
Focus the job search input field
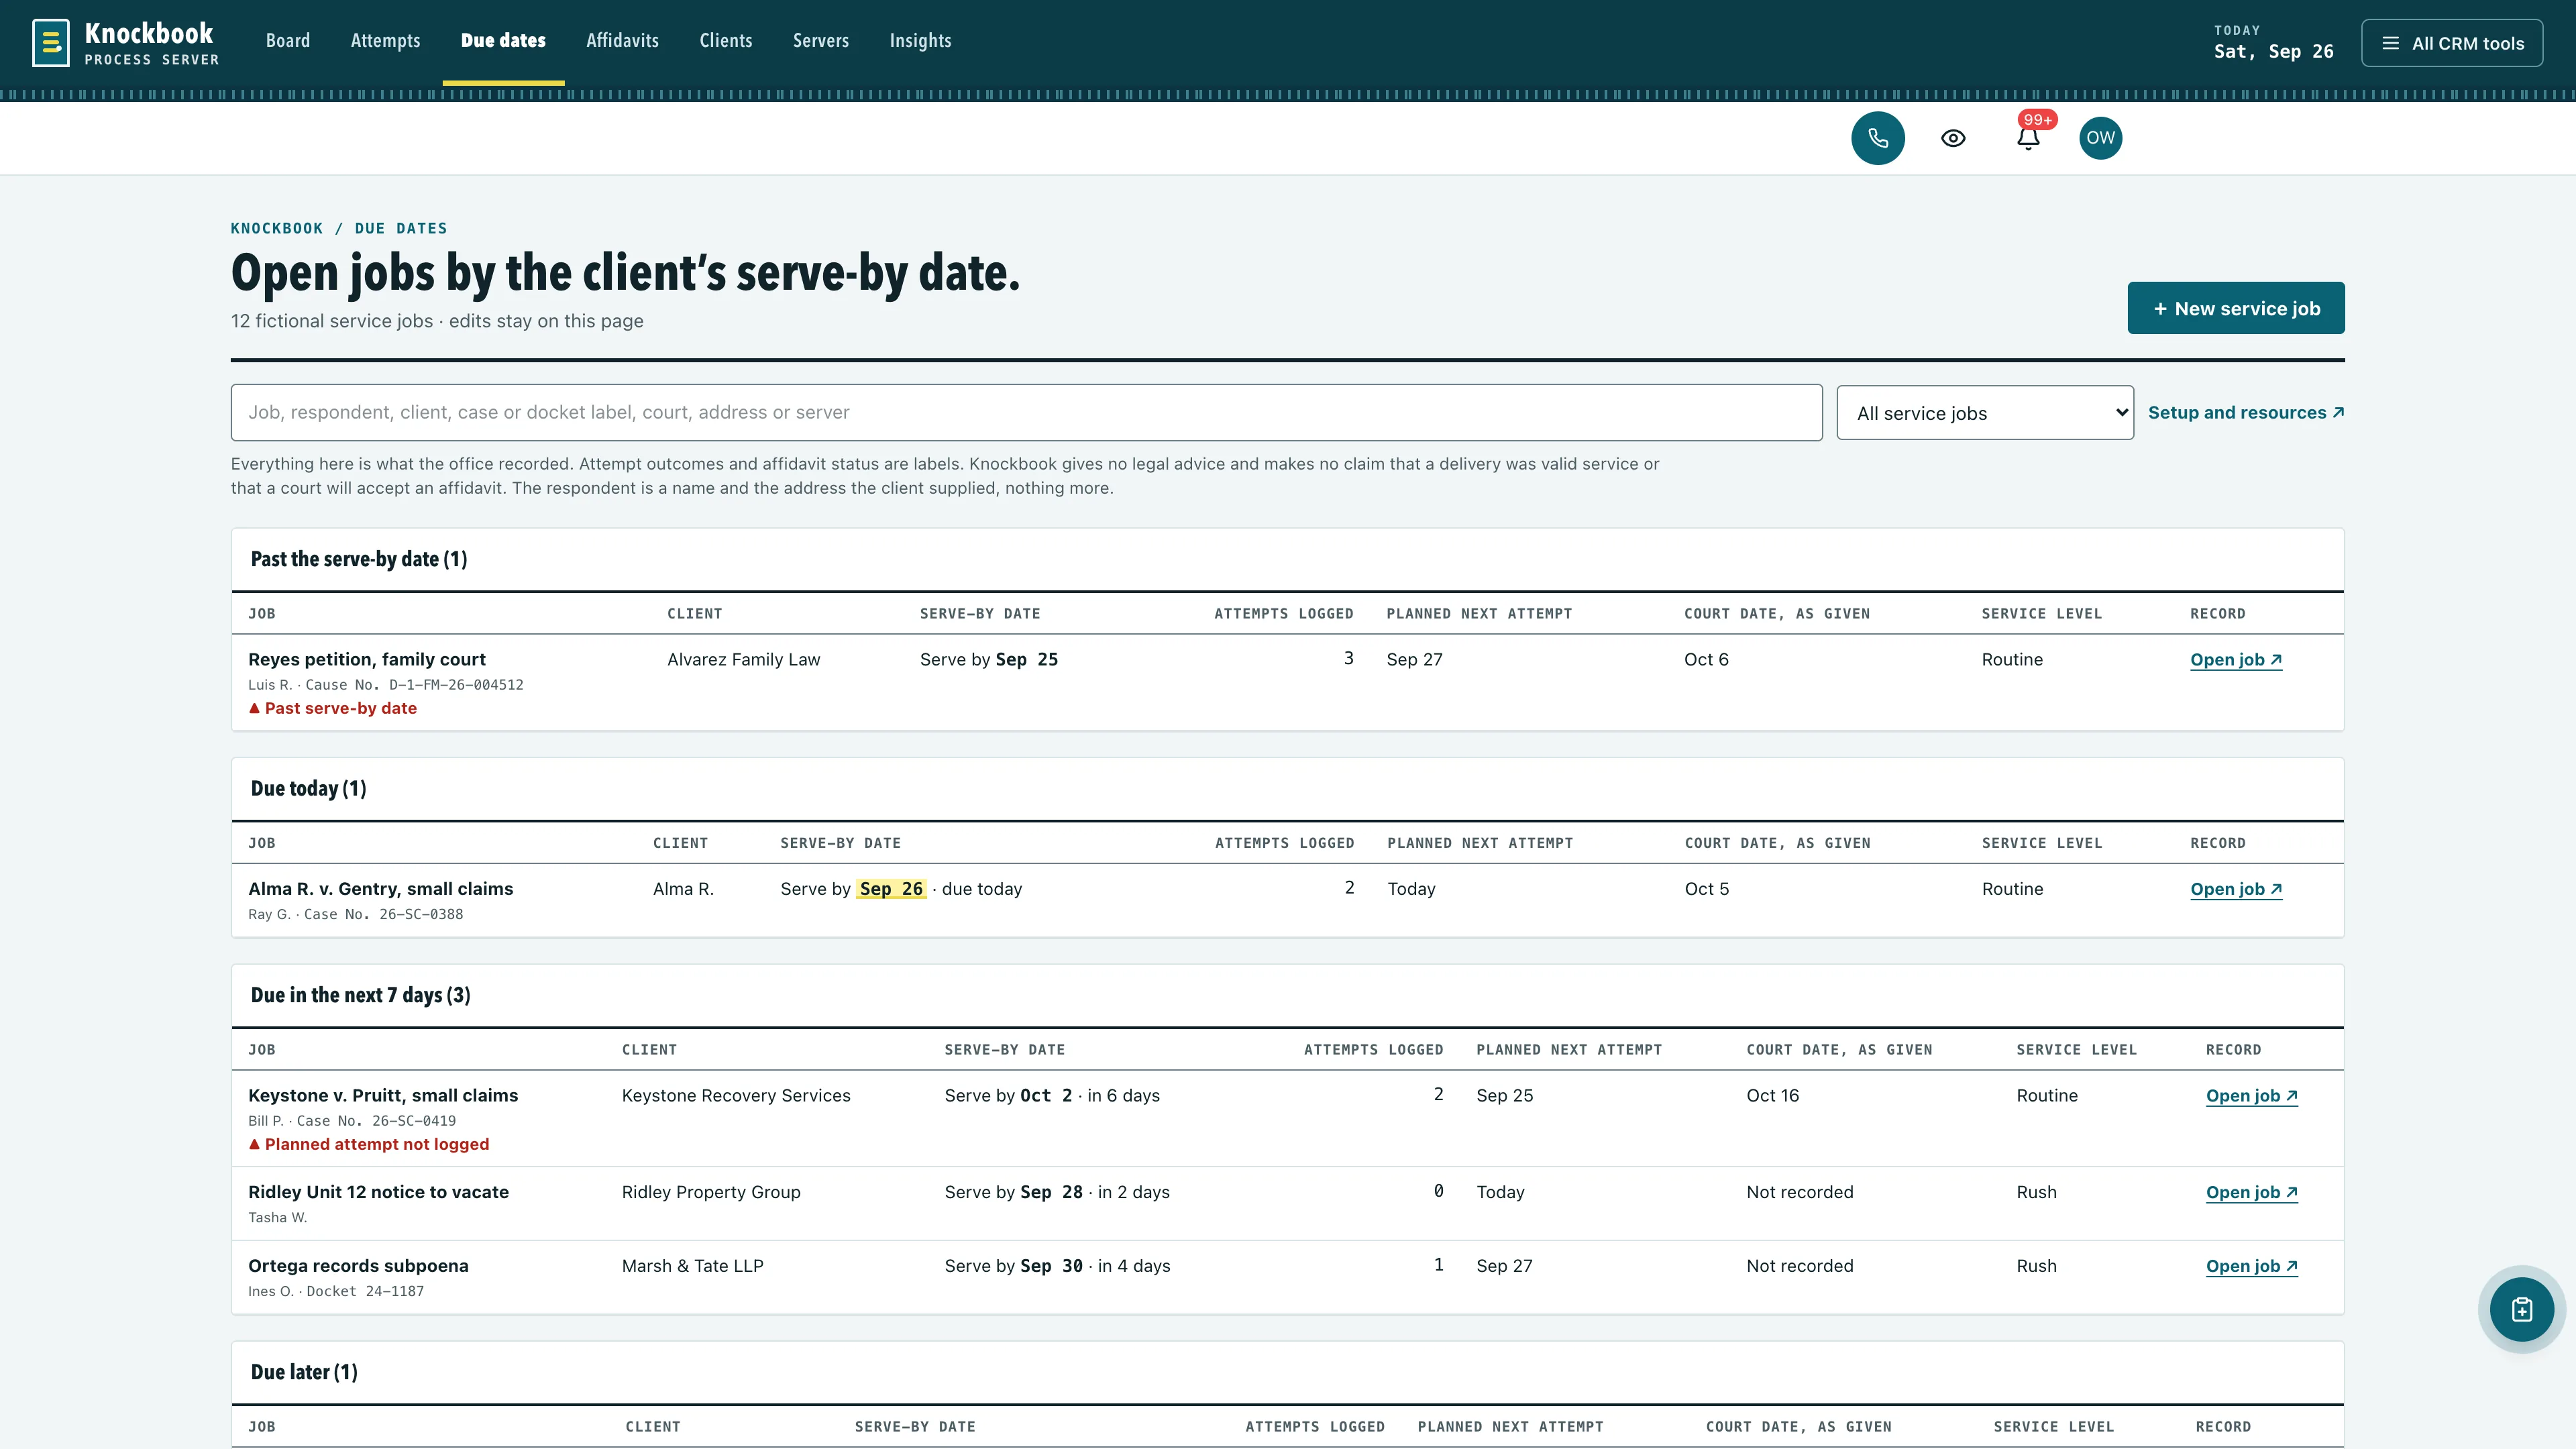click(1026, 412)
